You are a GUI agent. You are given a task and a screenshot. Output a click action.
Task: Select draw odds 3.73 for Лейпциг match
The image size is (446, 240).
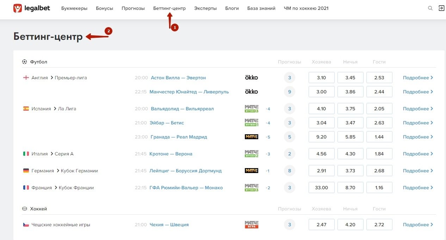coord(350,171)
